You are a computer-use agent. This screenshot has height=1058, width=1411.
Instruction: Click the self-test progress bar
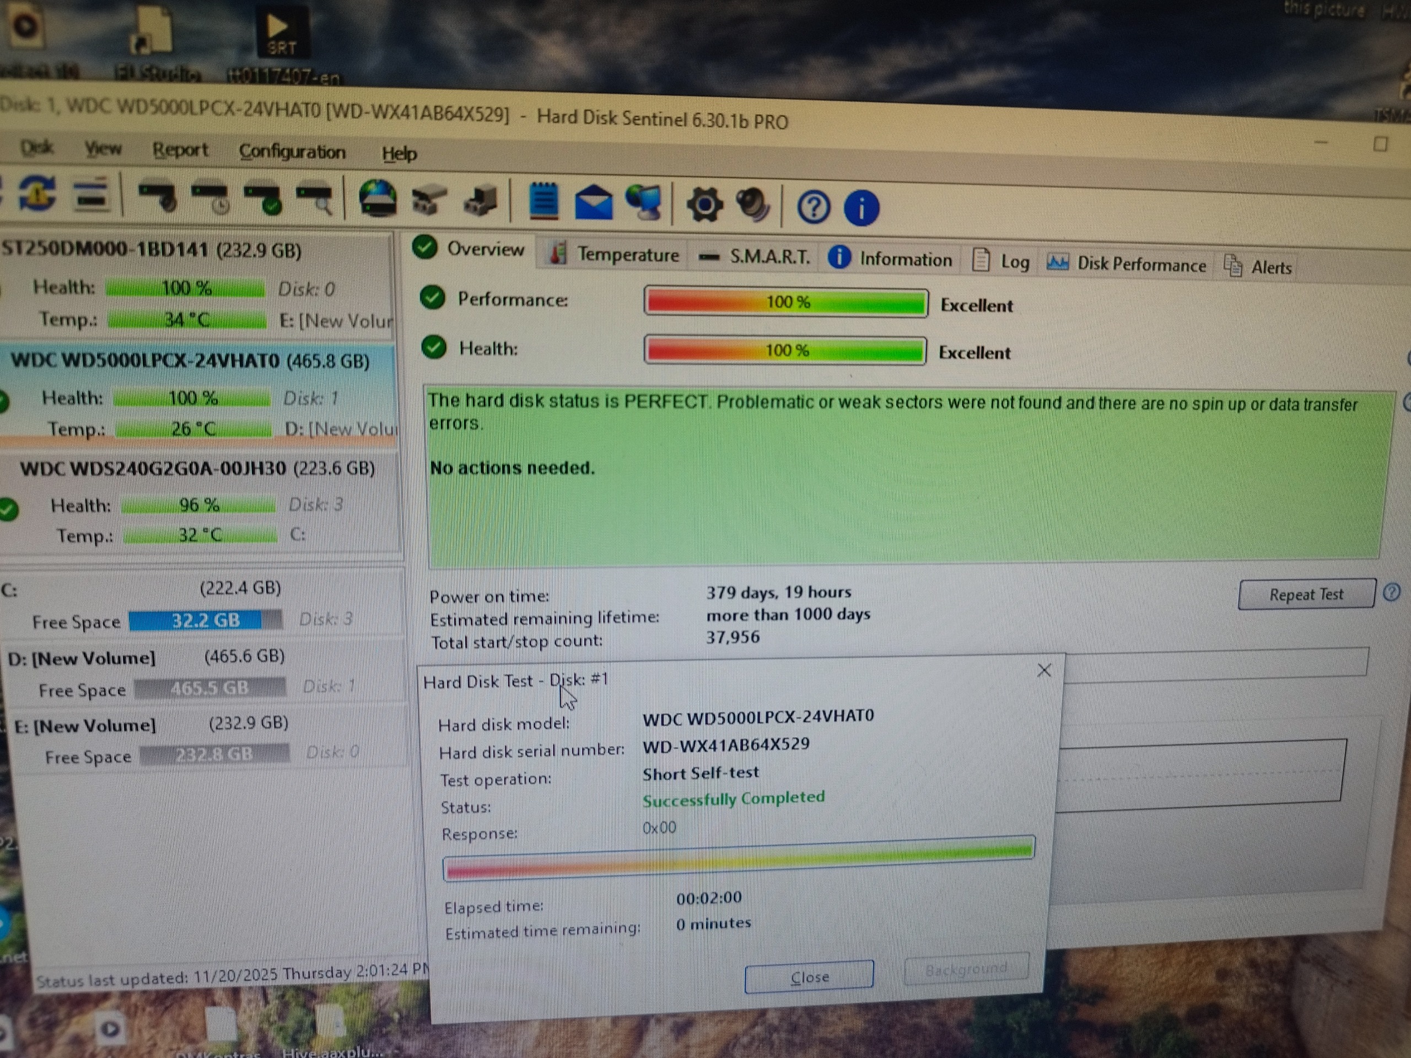click(x=738, y=859)
